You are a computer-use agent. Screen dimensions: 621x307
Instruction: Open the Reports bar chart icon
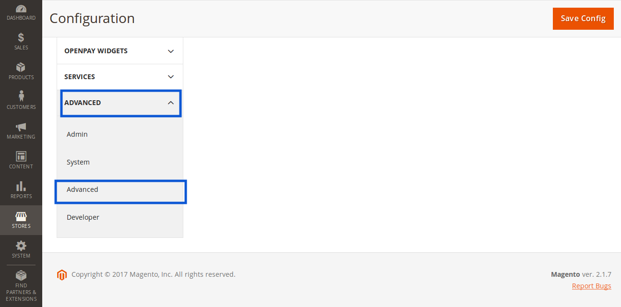(21, 186)
